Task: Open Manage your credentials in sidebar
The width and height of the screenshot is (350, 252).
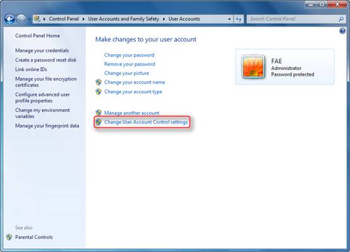Action: (x=42, y=50)
